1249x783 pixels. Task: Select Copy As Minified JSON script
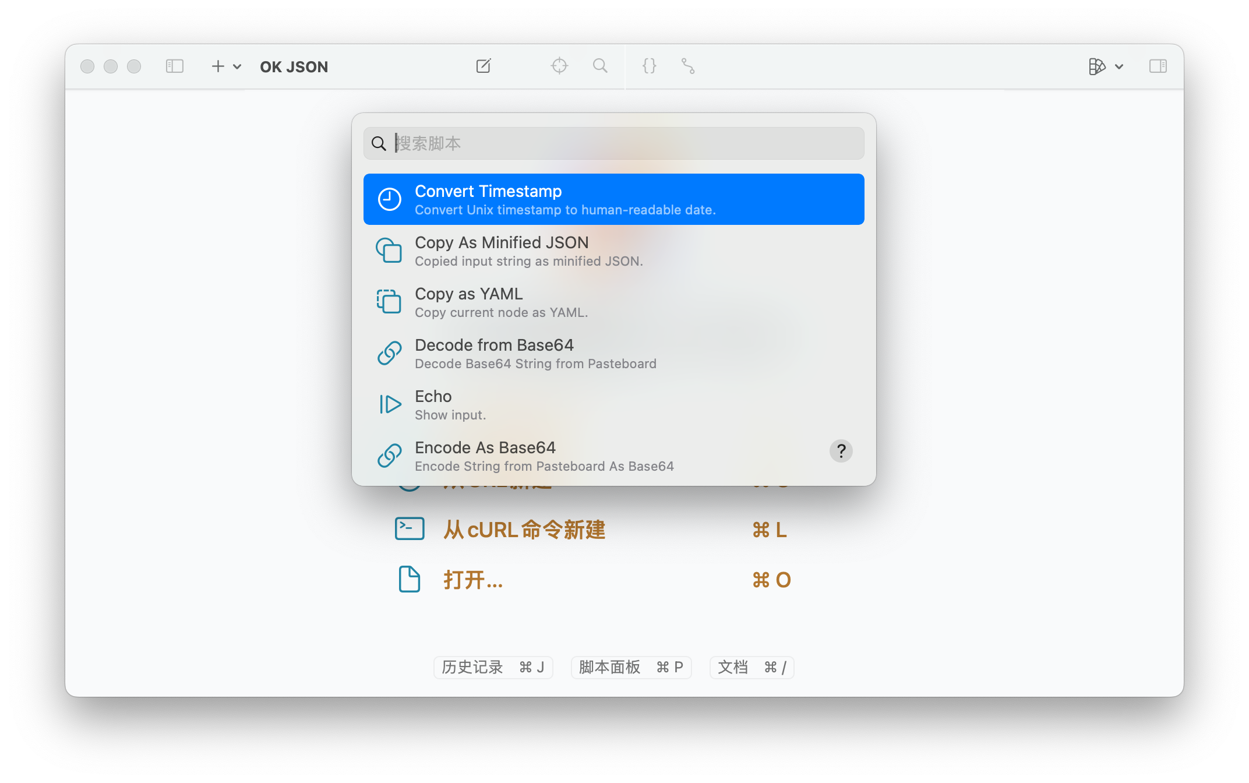point(614,251)
